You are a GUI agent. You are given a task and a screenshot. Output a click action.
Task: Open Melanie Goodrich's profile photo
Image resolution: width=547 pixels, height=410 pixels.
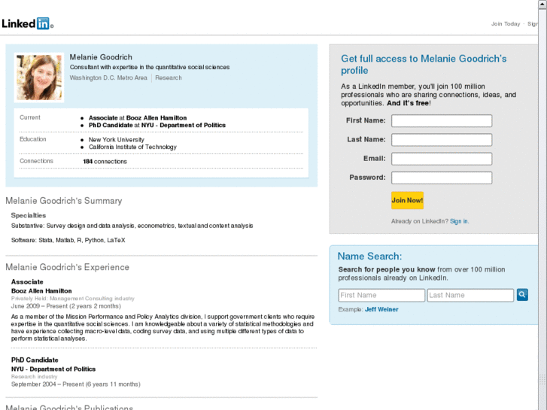click(39, 77)
